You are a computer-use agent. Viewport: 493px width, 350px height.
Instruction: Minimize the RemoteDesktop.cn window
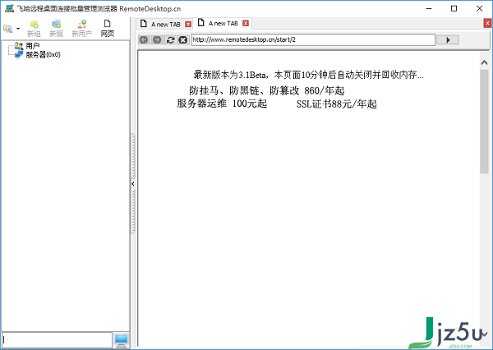pyautogui.click(x=429, y=8)
